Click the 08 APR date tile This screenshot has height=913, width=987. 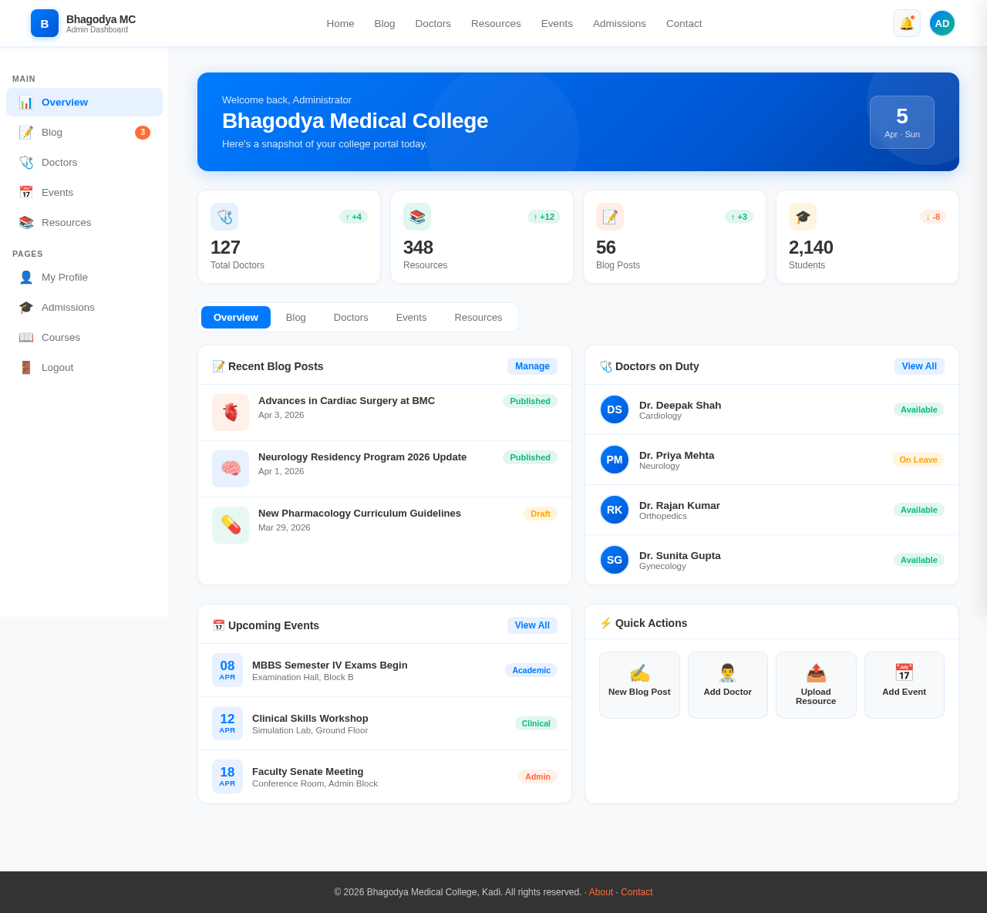(x=227, y=670)
